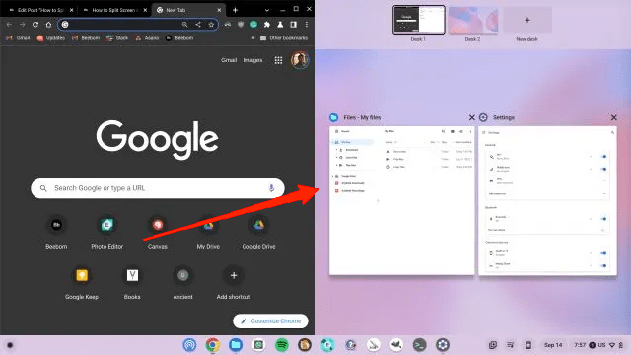Screen dimensions: 631x355
Task: Open the Slack bookmark
Action: coord(117,38)
